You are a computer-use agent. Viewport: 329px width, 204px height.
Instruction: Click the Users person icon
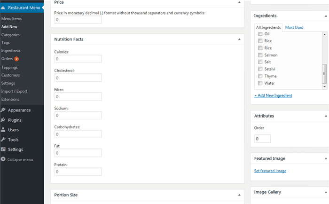pyautogui.click(x=4, y=130)
